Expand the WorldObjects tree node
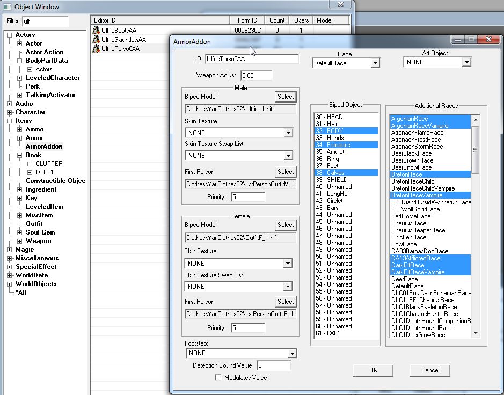Viewport: 504px width, 395px height. [x=10, y=284]
